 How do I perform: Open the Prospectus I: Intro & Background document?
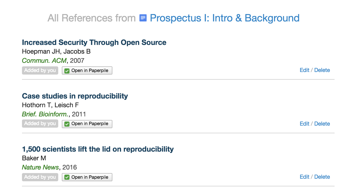tap(224, 18)
